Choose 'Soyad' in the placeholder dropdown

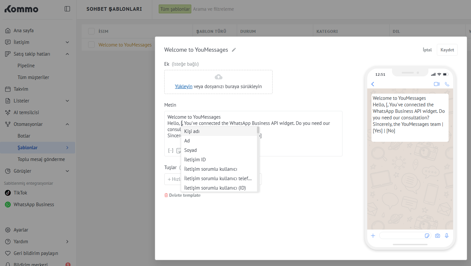click(x=190, y=150)
